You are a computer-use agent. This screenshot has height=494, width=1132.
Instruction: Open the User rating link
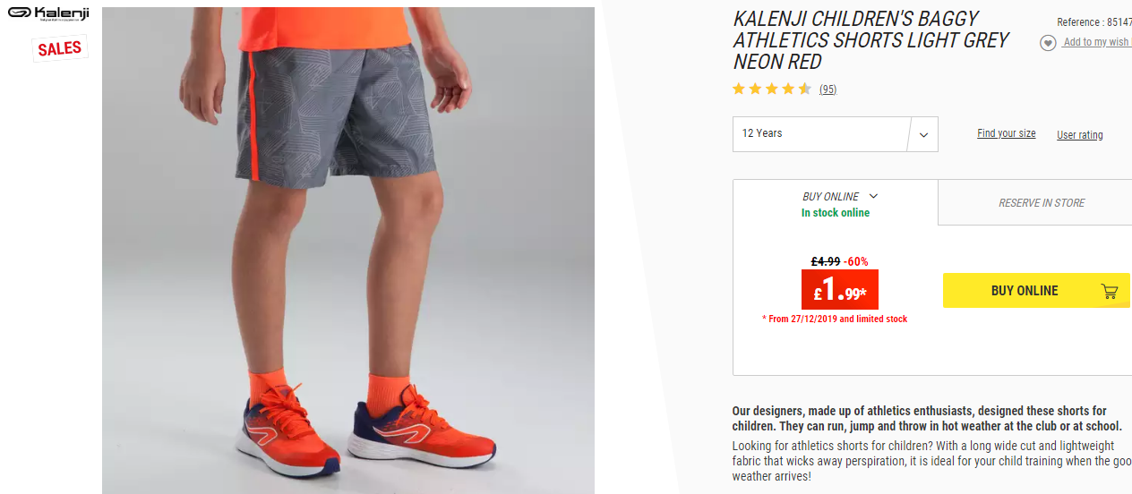coord(1080,135)
